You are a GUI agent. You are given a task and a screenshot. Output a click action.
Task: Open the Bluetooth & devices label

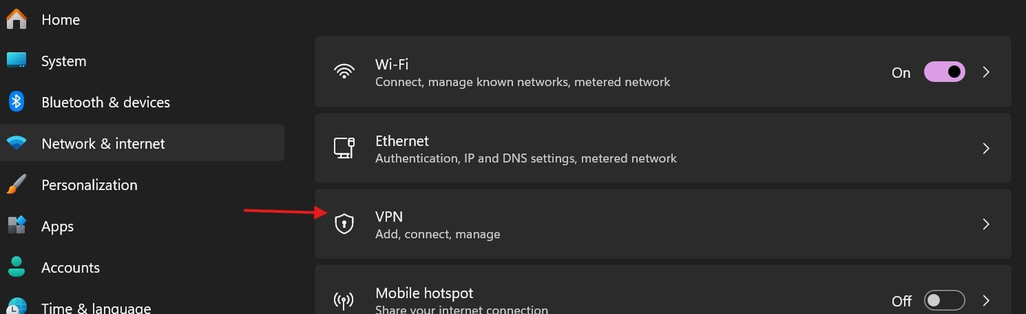point(106,102)
